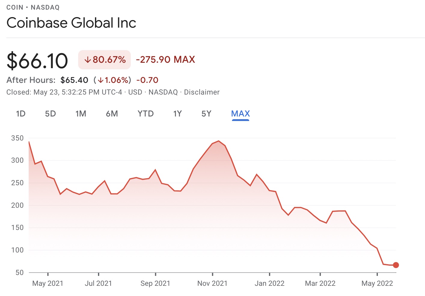Select the 6M time range
The width and height of the screenshot is (425, 296).
click(x=112, y=114)
